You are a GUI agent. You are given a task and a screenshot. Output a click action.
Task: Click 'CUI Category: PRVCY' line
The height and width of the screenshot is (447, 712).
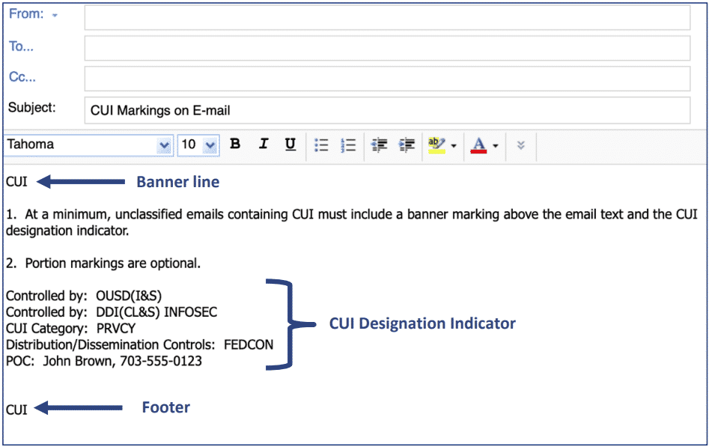click(71, 329)
